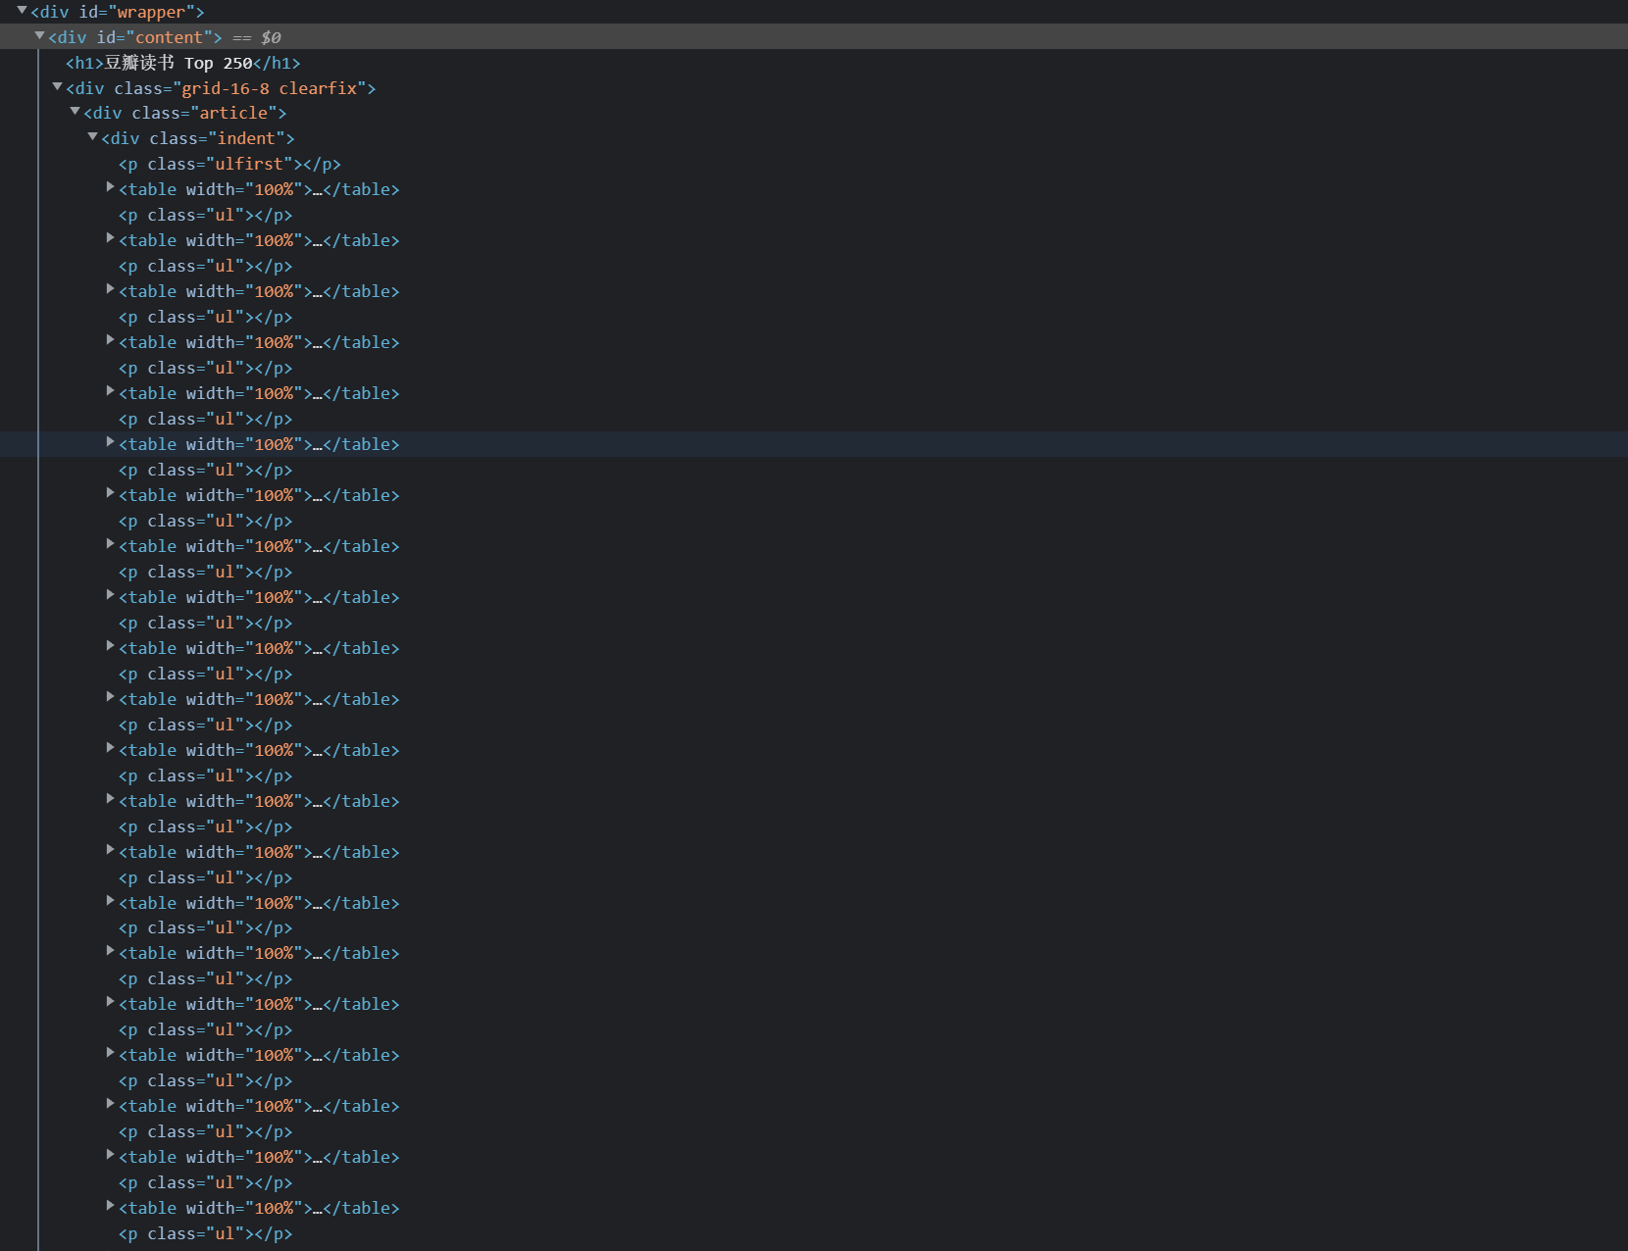The width and height of the screenshot is (1628, 1251).
Task: Expand the table below the ulfirst paragraph
Action: point(111,187)
